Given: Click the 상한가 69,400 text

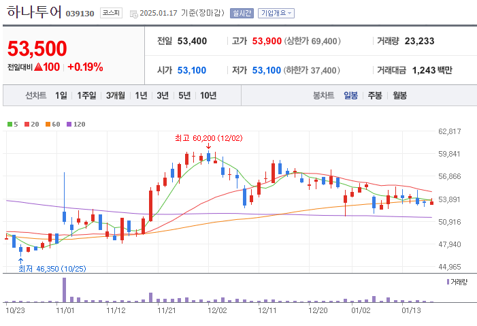Looking at the screenshot, I should [312, 41].
